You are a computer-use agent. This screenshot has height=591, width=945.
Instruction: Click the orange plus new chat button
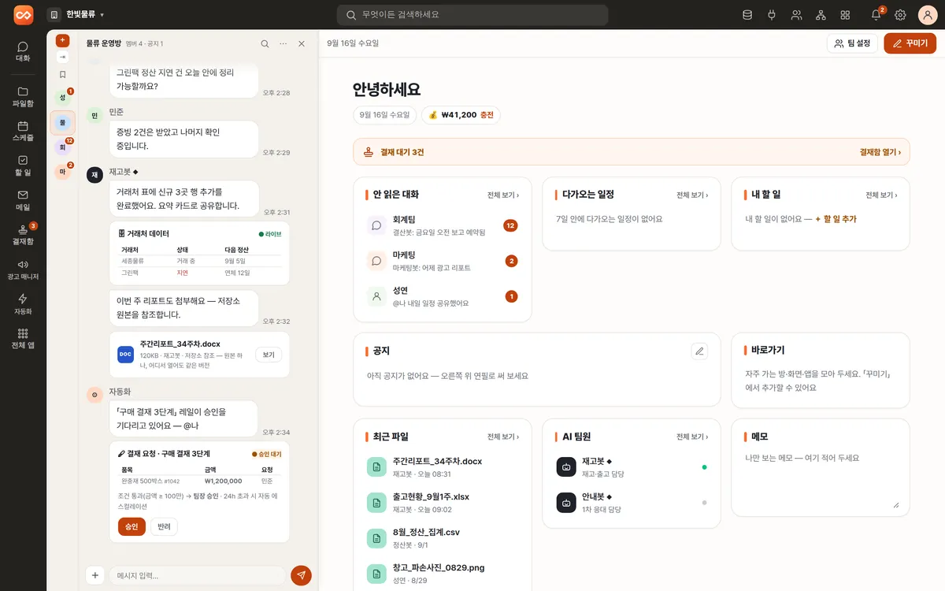[x=62, y=41]
